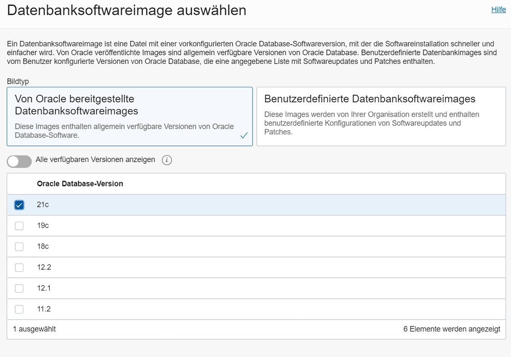The image size is (511, 357).
Task: Open the Hilfe link
Action: (x=498, y=9)
